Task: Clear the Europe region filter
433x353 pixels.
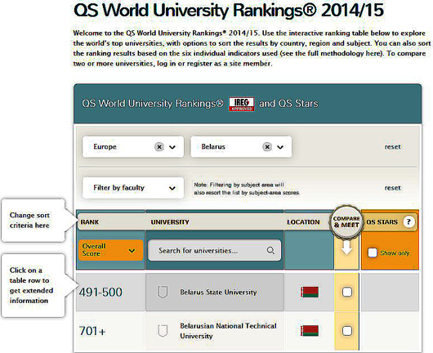Action: [159, 146]
